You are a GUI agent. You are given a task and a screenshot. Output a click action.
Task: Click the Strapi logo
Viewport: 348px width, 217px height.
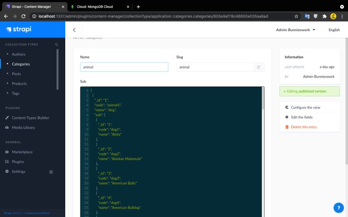pyautogui.click(x=19, y=29)
